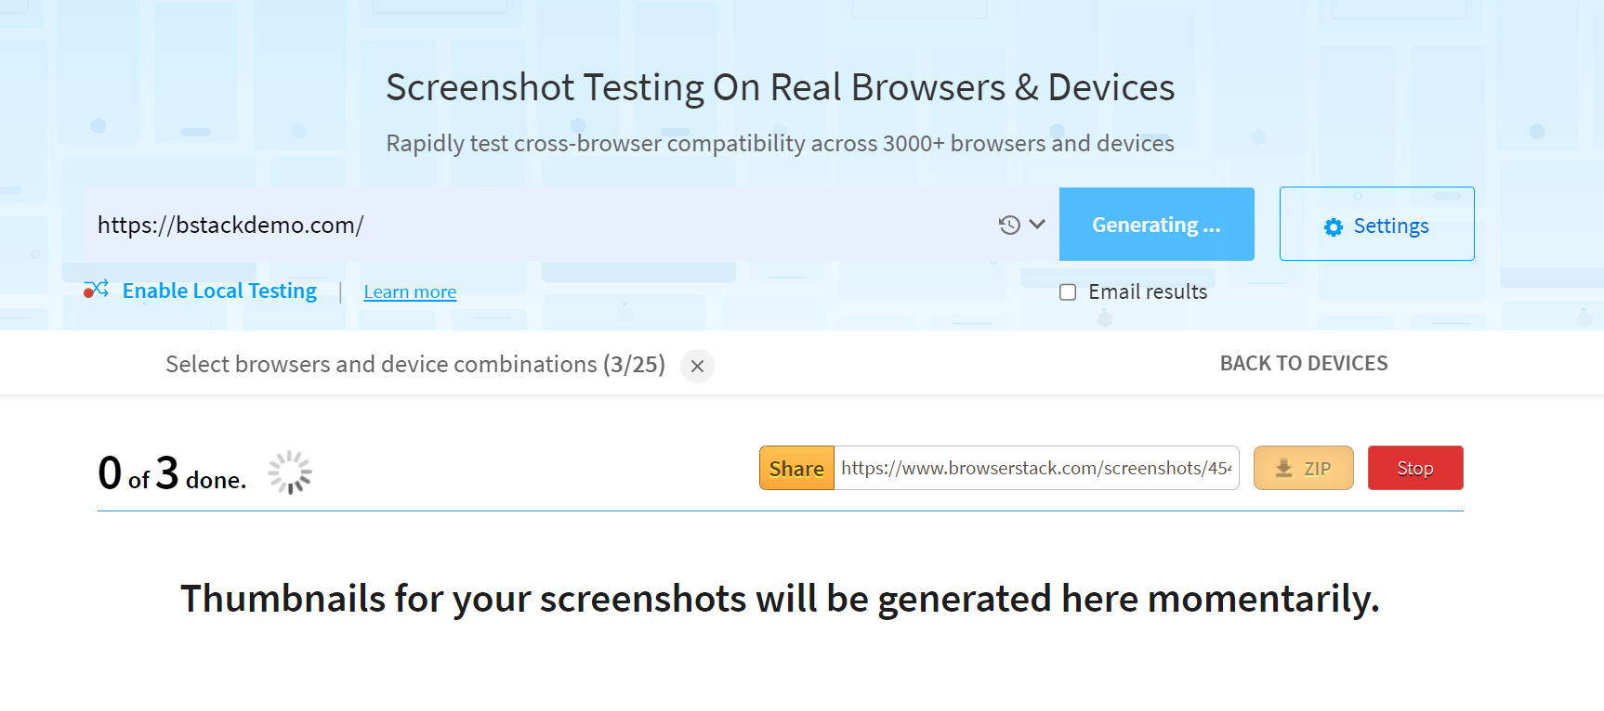
Task: Click Thumbnails will be generated message
Action: tap(780, 599)
